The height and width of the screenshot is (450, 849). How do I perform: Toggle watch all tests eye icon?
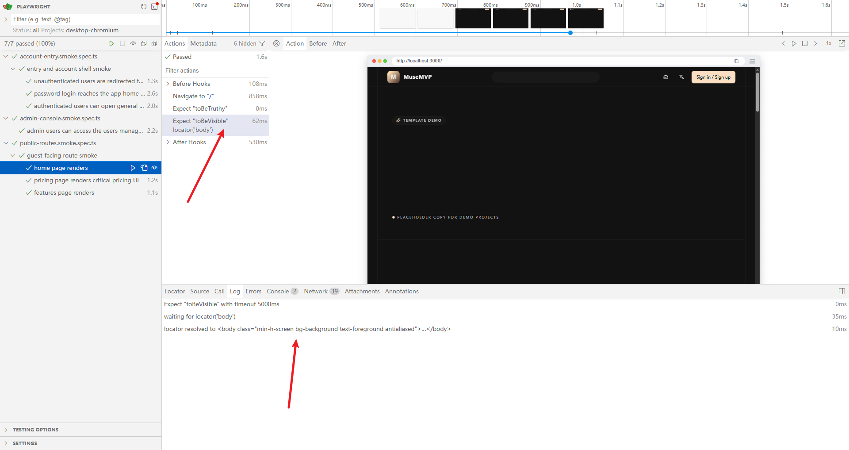click(x=133, y=43)
